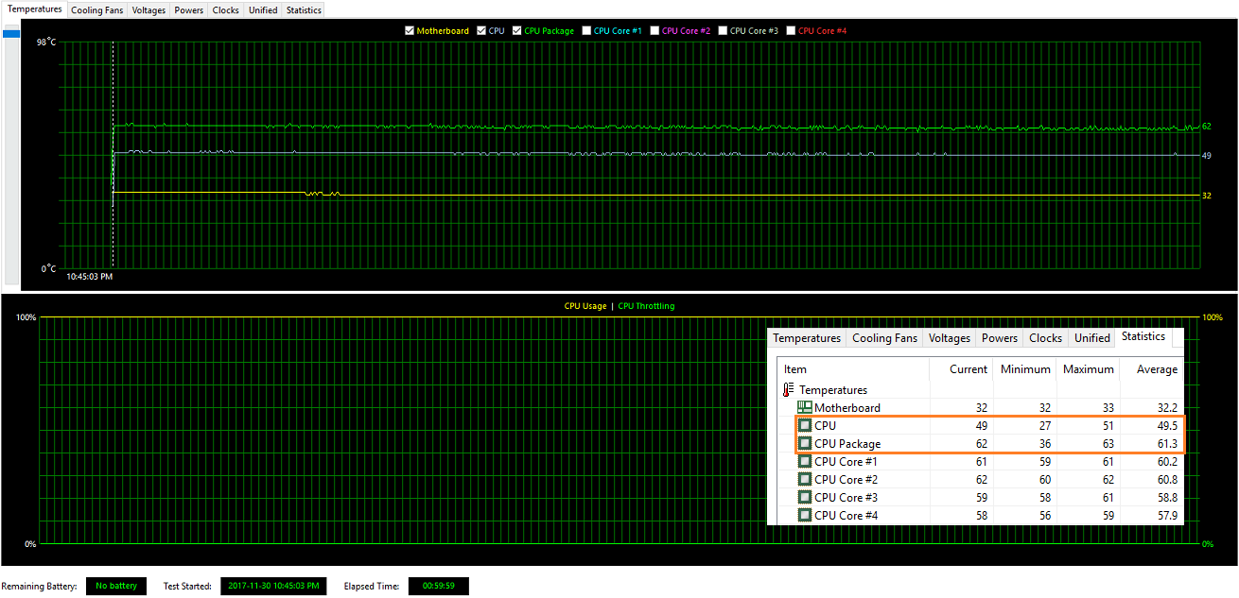Switch to Voltages tab above the graph
Screen dimensions: 1239x598
(149, 10)
